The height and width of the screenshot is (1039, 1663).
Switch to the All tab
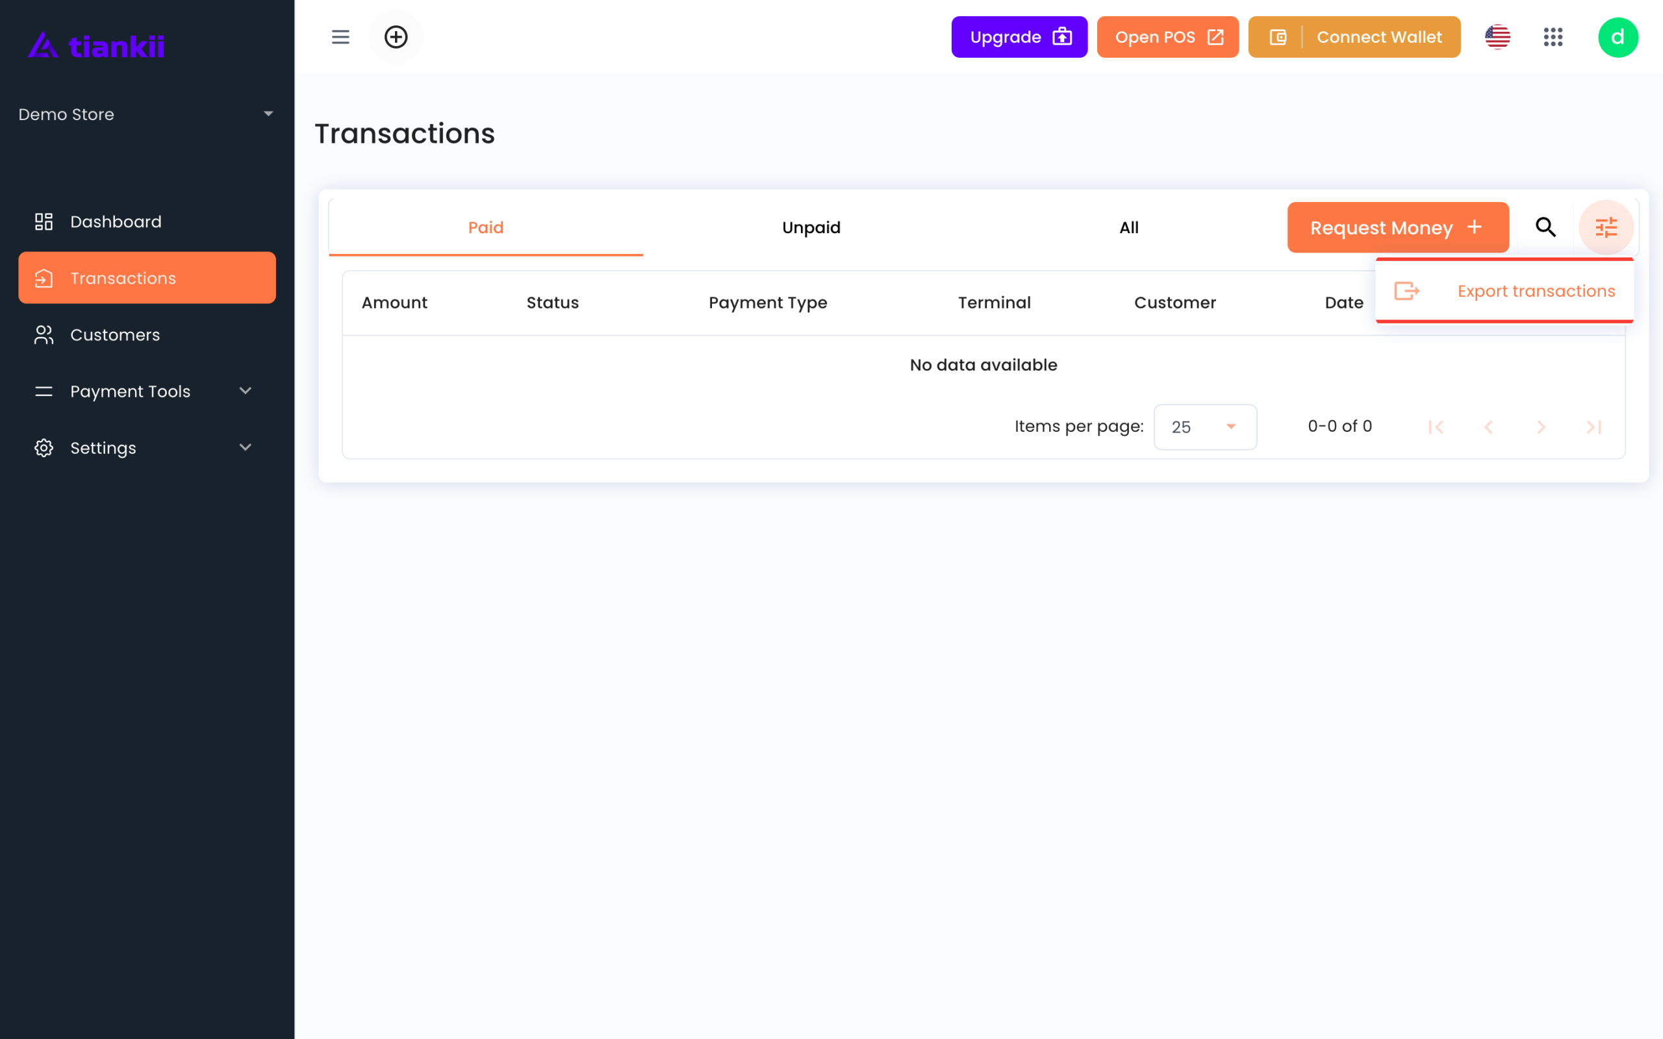coord(1128,227)
